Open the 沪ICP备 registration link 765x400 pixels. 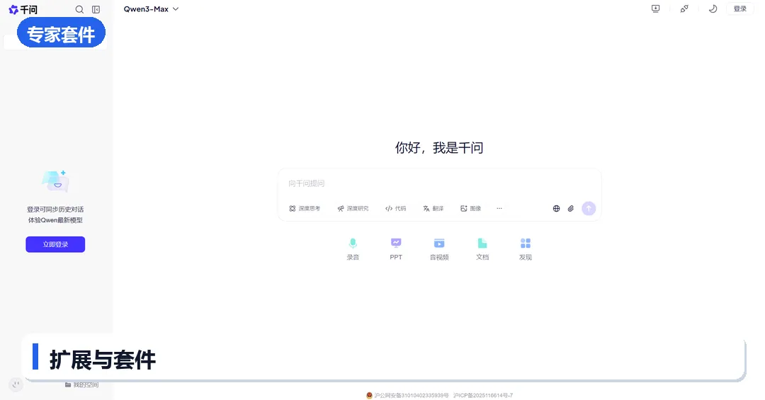(483, 395)
